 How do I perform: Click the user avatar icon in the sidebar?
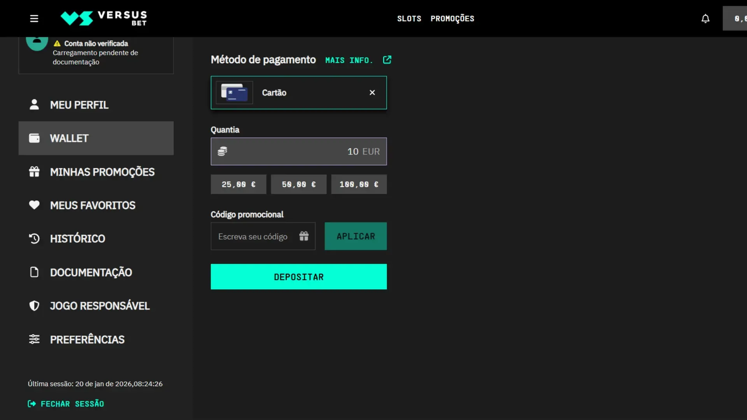click(x=37, y=44)
